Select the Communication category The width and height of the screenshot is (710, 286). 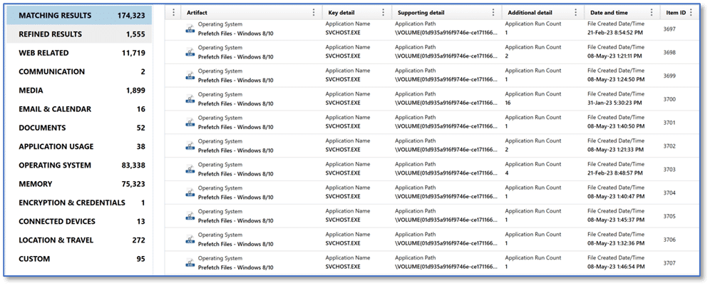[79, 71]
